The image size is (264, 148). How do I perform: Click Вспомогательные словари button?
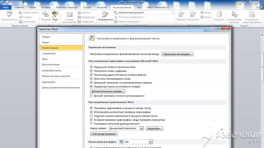click(108, 91)
